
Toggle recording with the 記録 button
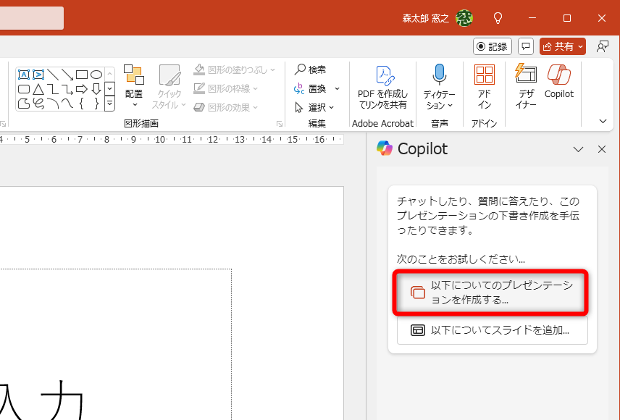(492, 46)
